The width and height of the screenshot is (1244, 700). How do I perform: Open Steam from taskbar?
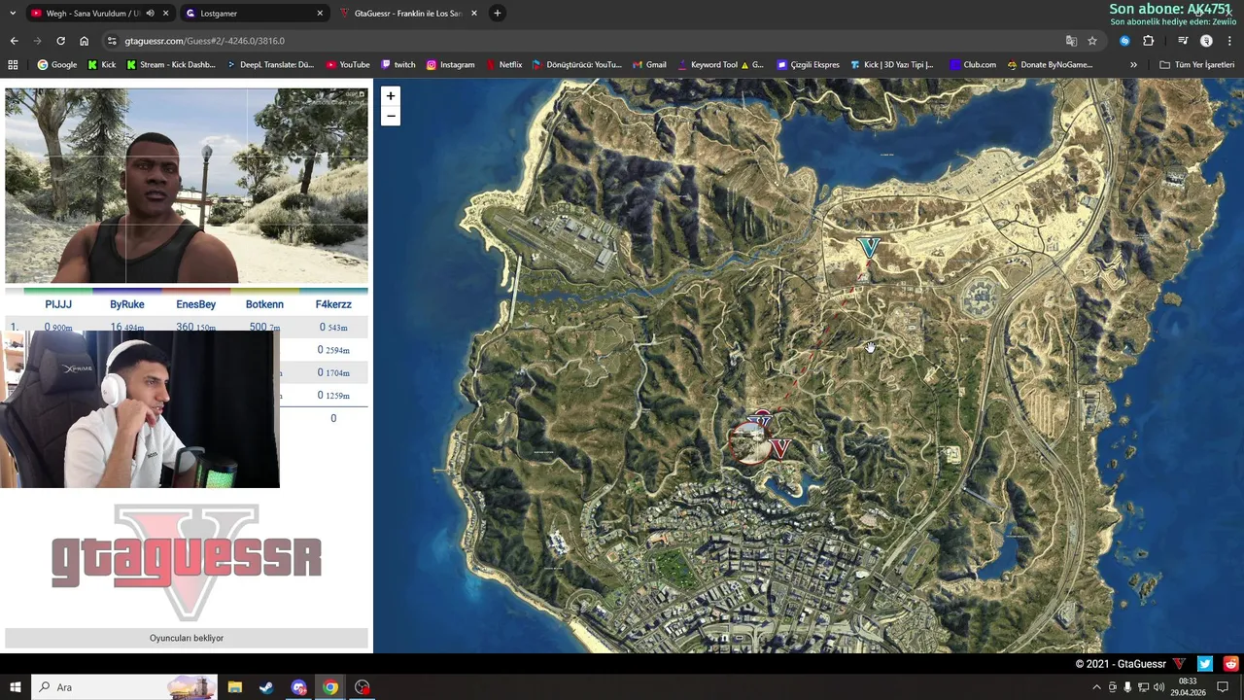point(266,687)
